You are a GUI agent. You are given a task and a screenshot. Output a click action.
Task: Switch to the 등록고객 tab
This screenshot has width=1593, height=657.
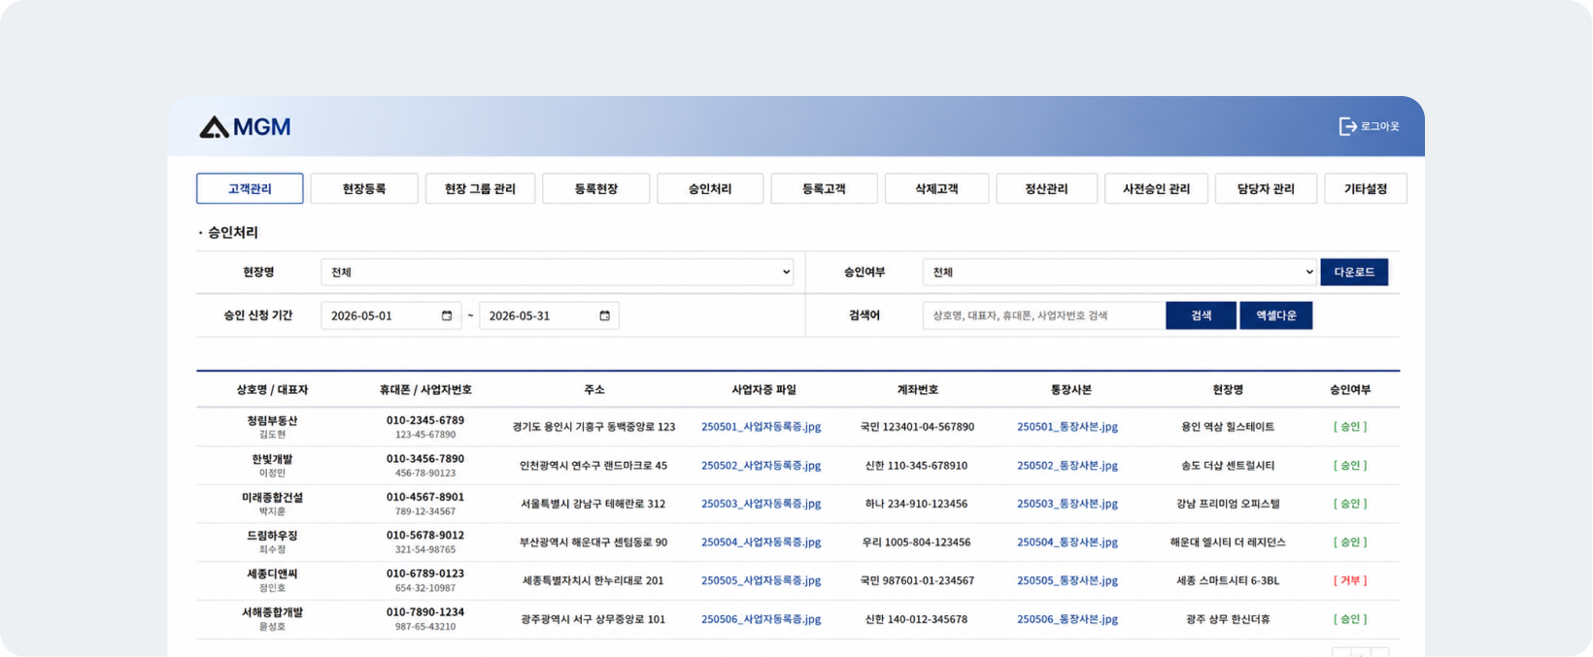tap(824, 188)
